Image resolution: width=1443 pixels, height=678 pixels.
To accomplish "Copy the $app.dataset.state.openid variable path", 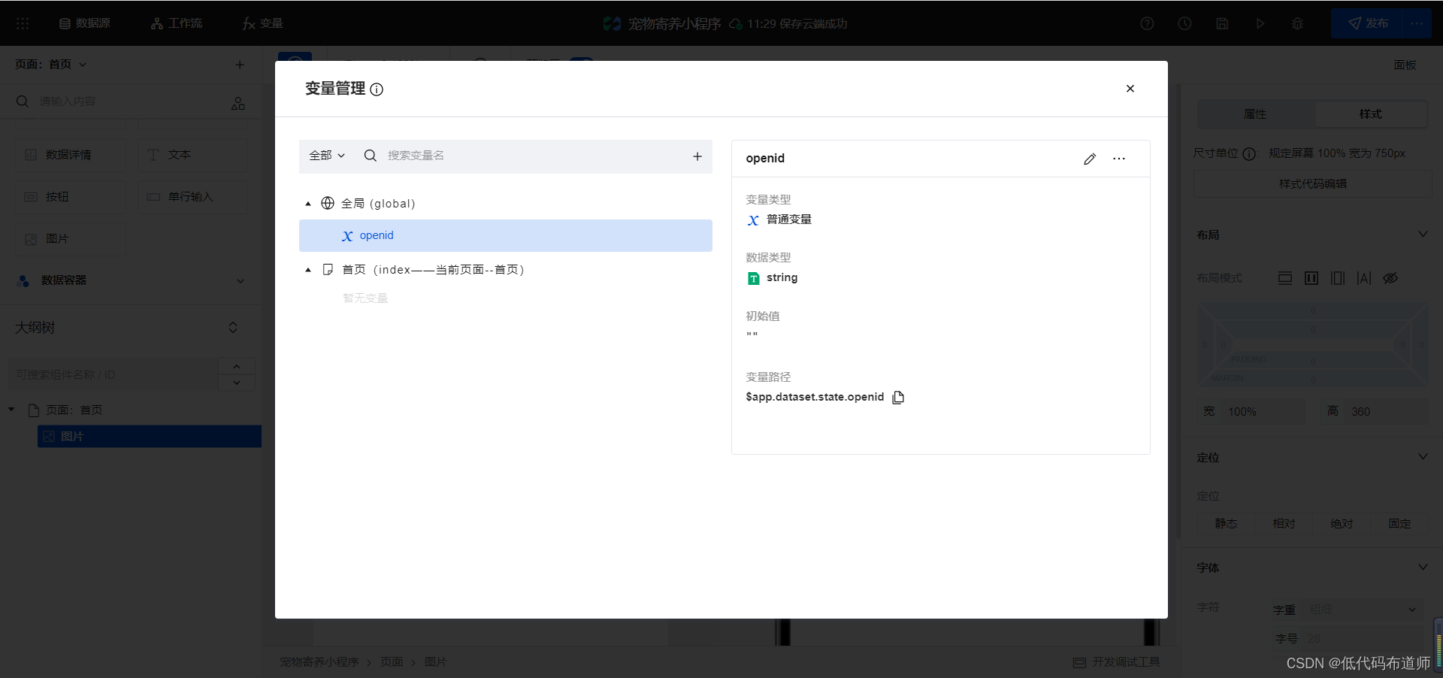I will (898, 397).
